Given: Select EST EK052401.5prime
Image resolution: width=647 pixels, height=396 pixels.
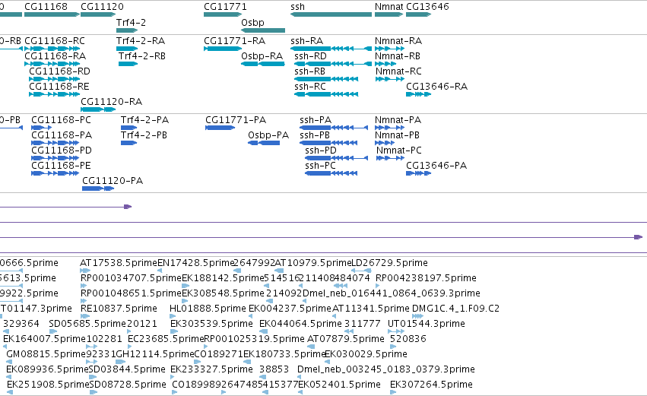Looking at the screenshot, I should [339, 385].
